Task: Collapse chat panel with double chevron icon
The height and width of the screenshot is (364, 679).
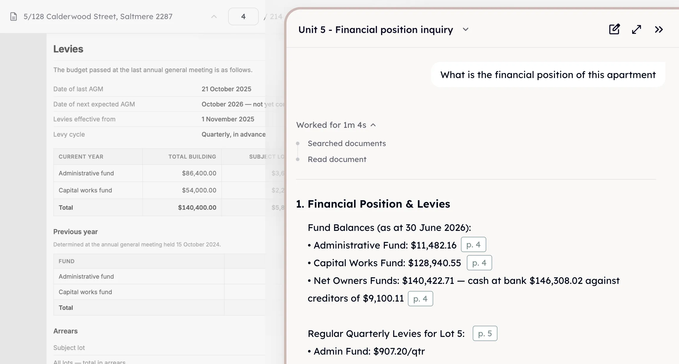Action: 659,29
